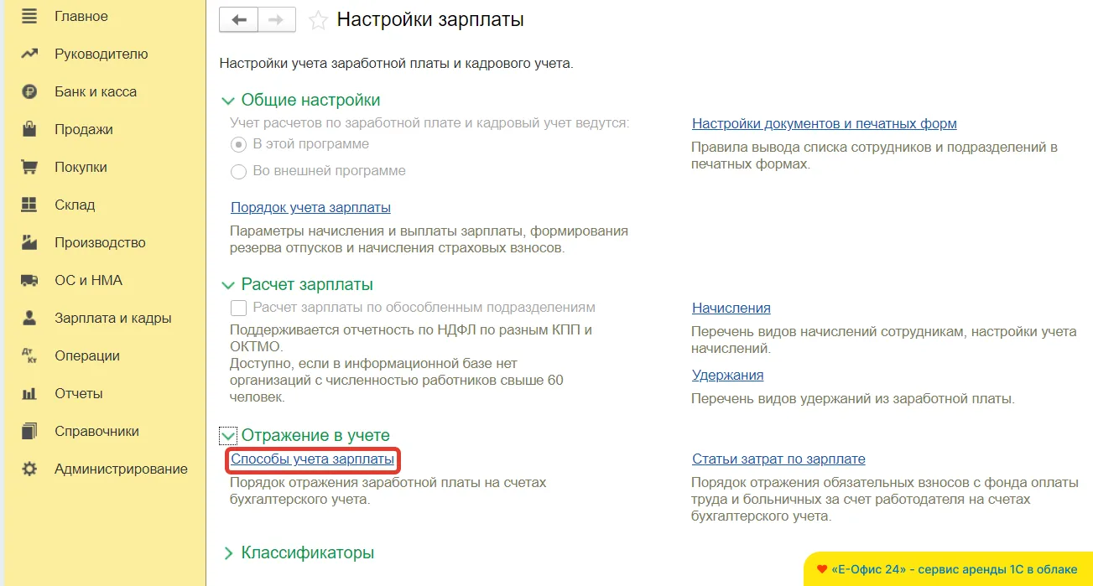Screen dimensions: 1093x586
Task: Open the Руководителю menu section
Action: 101,54
